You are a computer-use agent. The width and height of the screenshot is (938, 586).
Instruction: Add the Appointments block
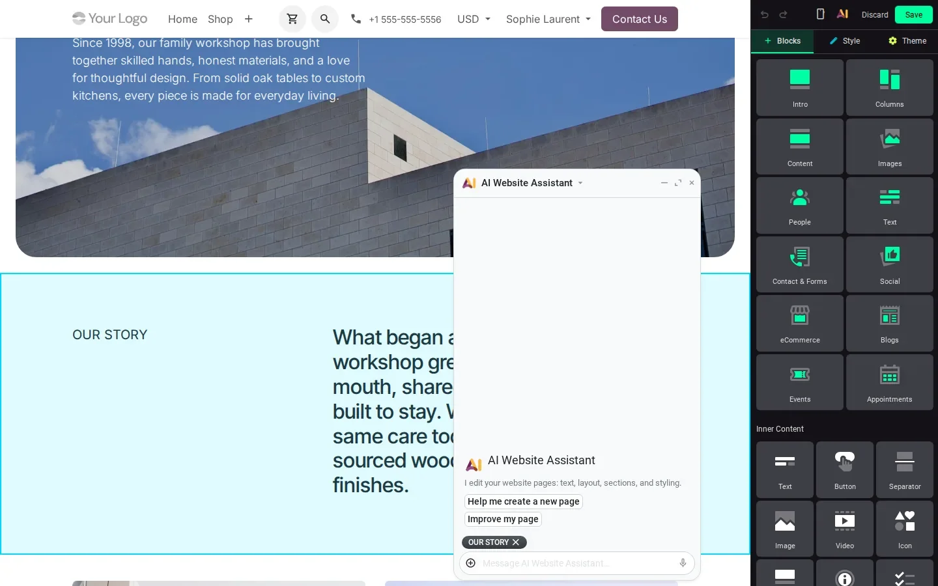click(890, 382)
